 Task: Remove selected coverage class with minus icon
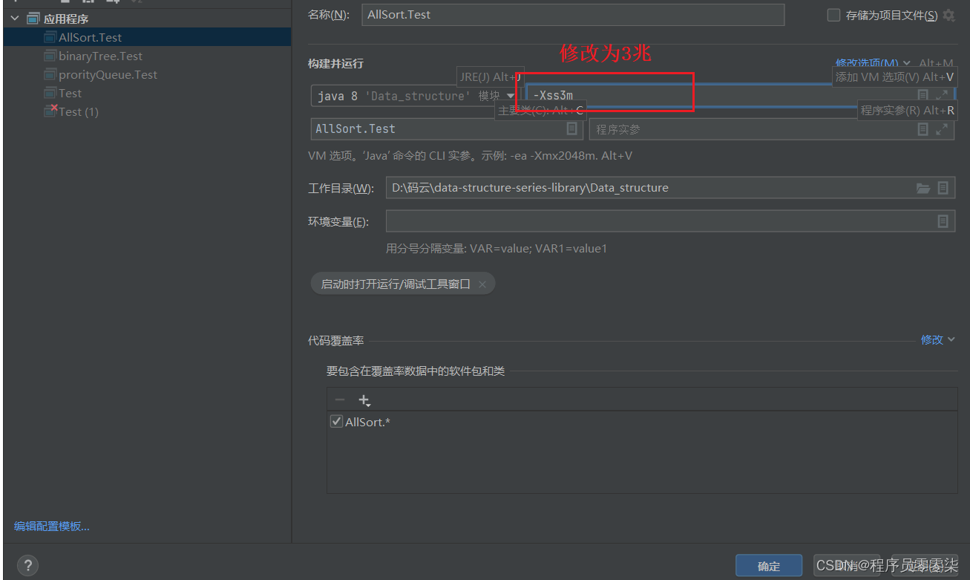pyautogui.click(x=340, y=400)
